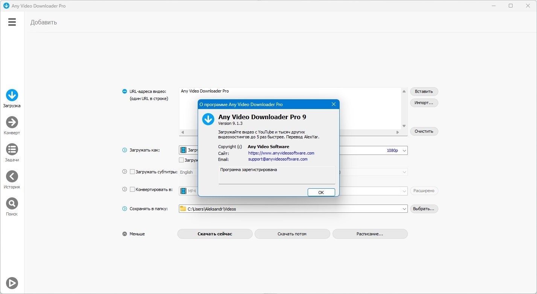Click the Добавить page heading
The image size is (537, 294).
tap(44, 22)
